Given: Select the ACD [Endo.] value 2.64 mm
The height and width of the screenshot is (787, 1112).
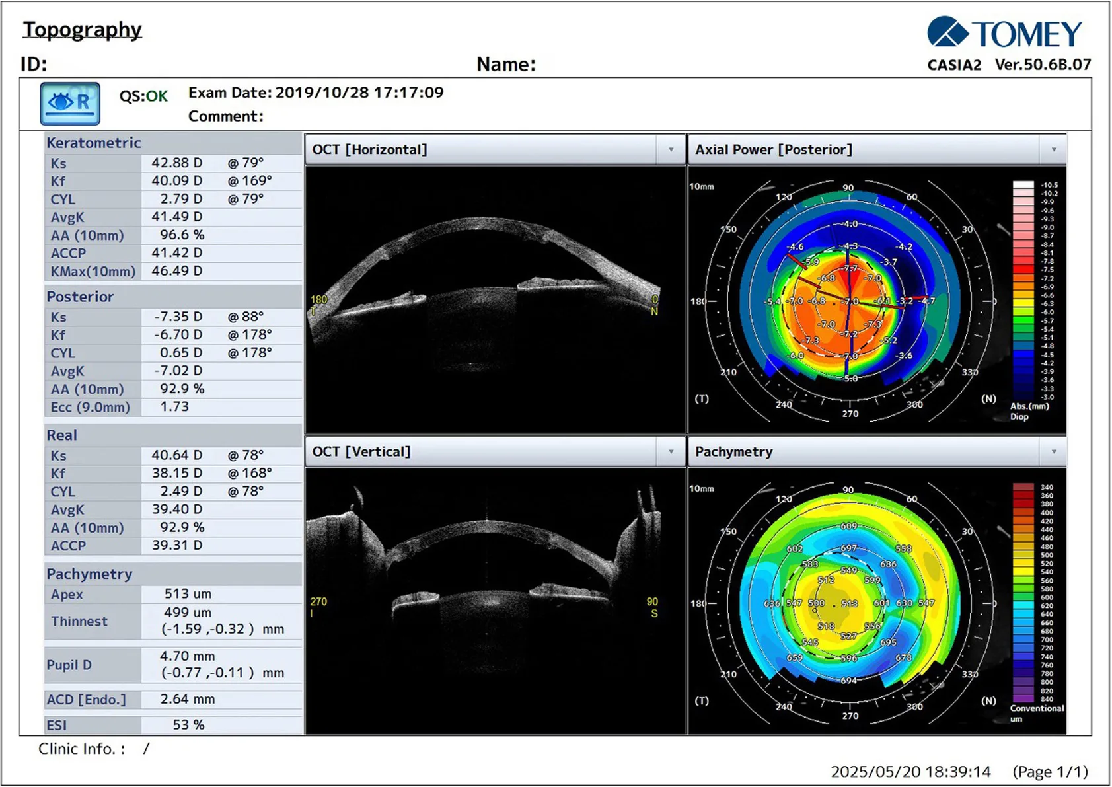Looking at the screenshot, I should coord(188,699).
